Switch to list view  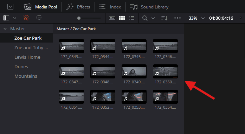(x=132, y=18)
